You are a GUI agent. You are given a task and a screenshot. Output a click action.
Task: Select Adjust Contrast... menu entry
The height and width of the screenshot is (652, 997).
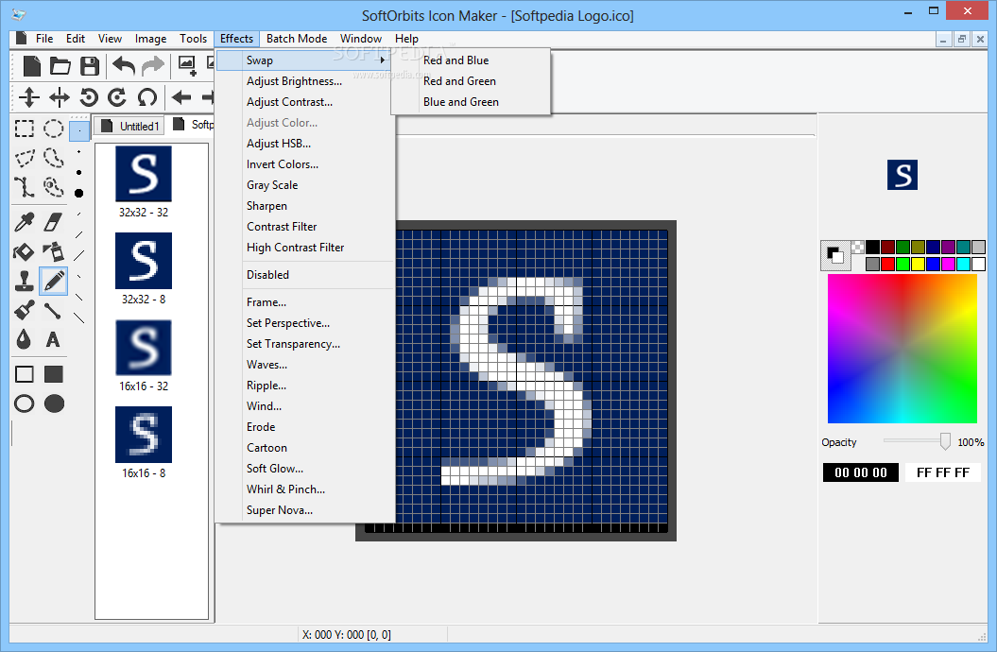click(304, 102)
